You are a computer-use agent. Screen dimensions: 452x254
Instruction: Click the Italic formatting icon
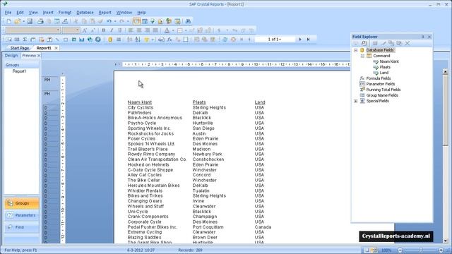112,30
